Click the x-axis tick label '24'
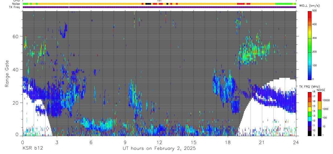Viewport: 333px width, 154px height. [296, 142]
